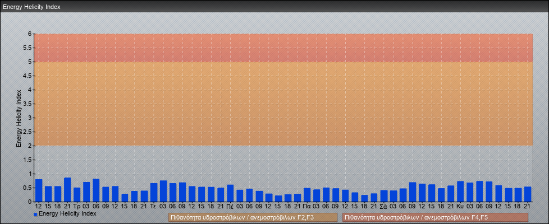Click the Energy Helicity Index title bar text

tap(31, 7)
